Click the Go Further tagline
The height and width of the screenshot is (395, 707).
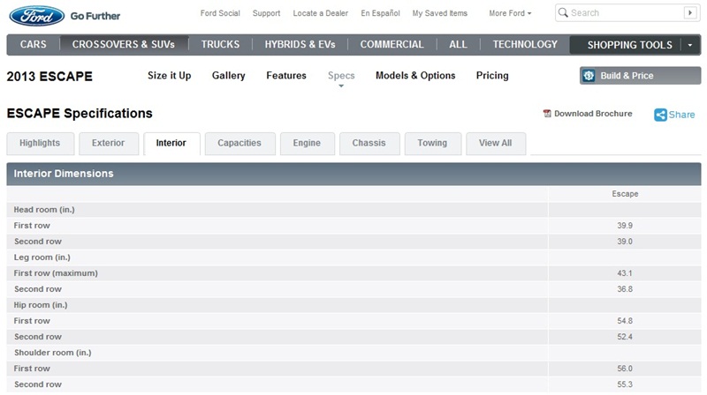(x=95, y=16)
